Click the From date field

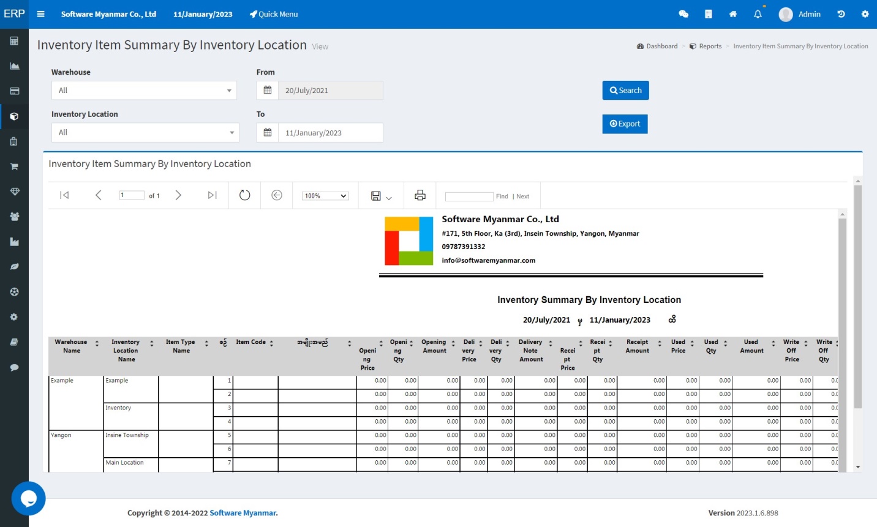[x=331, y=90]
